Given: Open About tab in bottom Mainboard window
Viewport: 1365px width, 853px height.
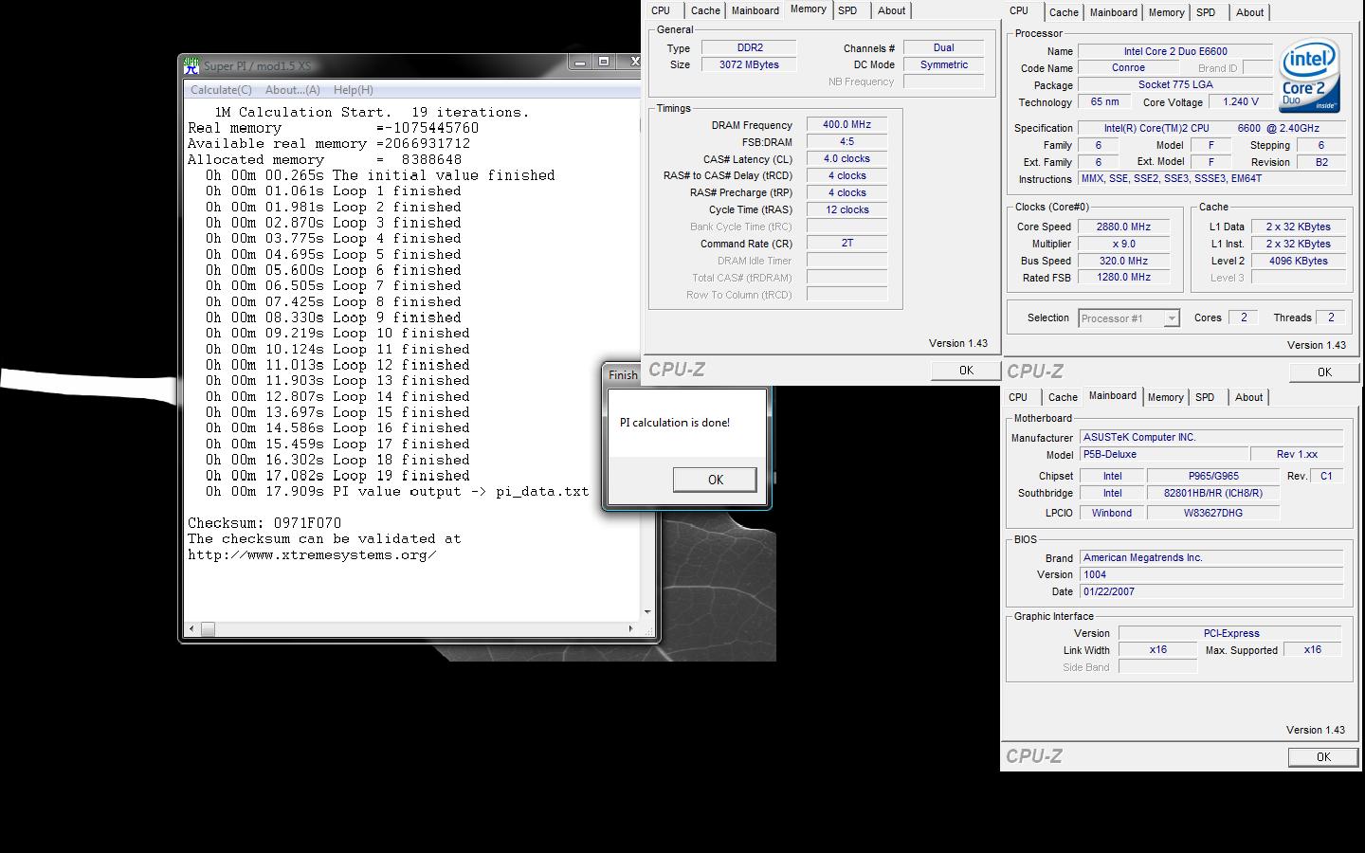Looking at the screenshot, I should 1248,397.
